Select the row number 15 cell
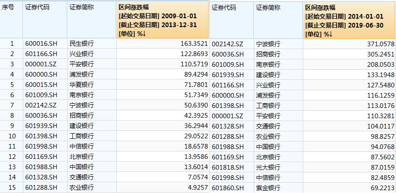 (12, 187)
